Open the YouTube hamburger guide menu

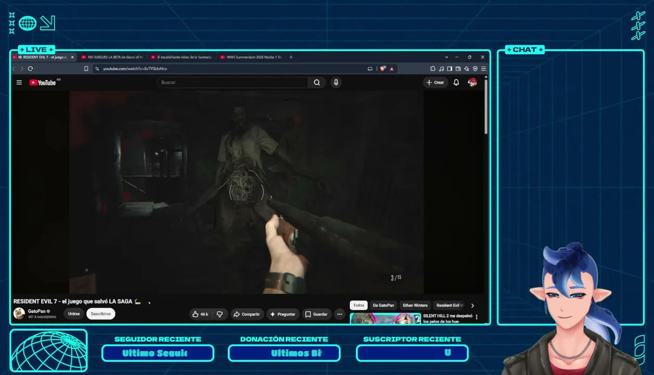coord(19,82)
